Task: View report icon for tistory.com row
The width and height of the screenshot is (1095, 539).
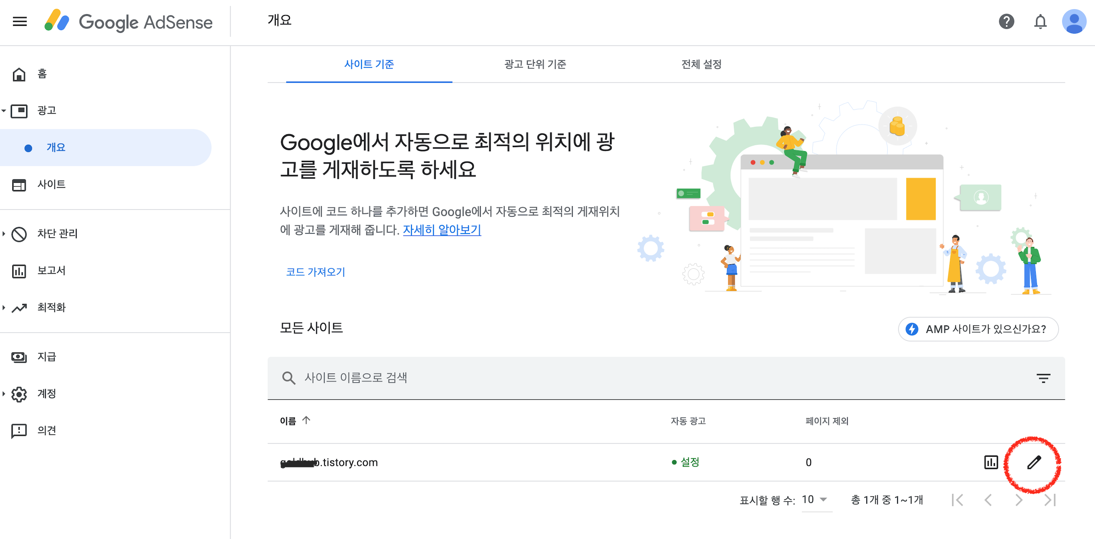Action: tap(991, 462)
